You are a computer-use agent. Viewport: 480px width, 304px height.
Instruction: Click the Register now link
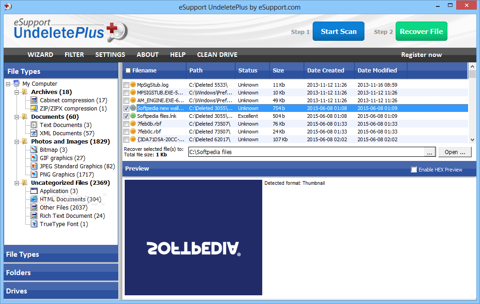(421, 55)
